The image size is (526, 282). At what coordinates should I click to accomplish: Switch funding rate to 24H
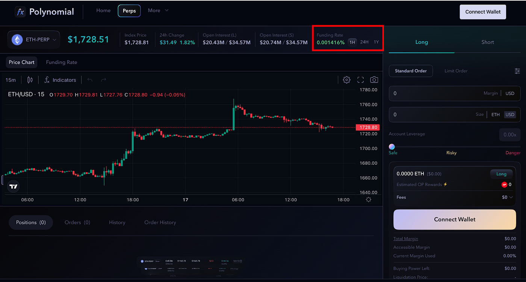364,42
